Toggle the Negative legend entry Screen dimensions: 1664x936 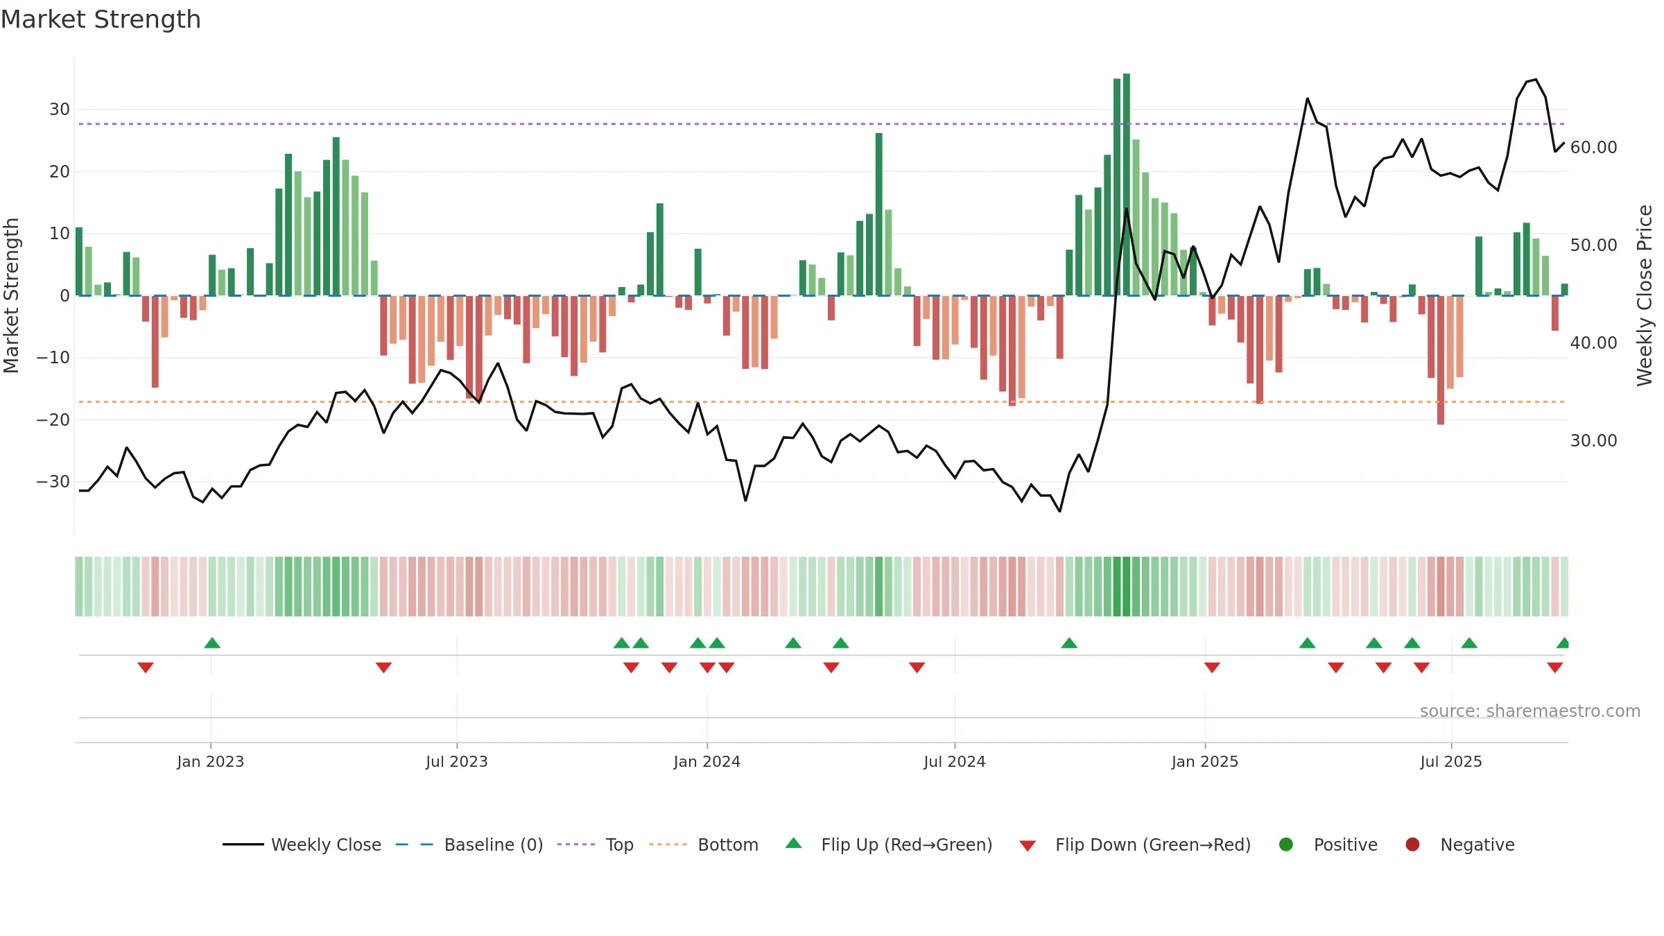(1459, 844)
